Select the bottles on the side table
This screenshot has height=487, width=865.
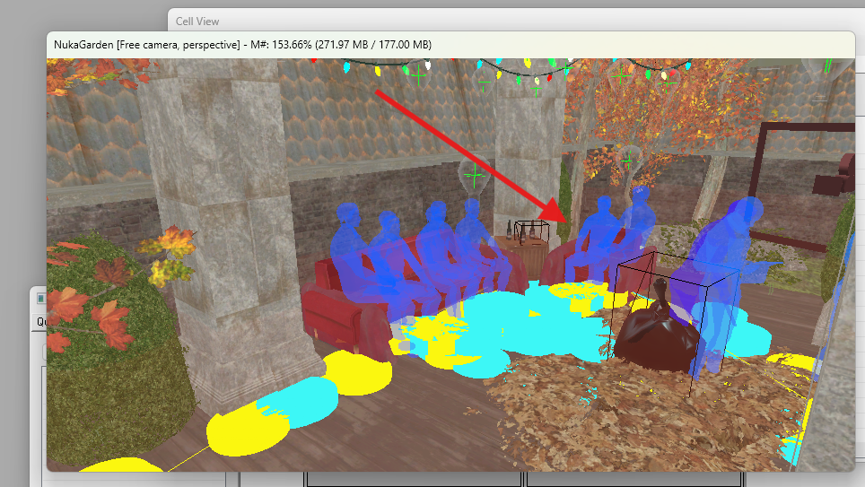[520, 230]
